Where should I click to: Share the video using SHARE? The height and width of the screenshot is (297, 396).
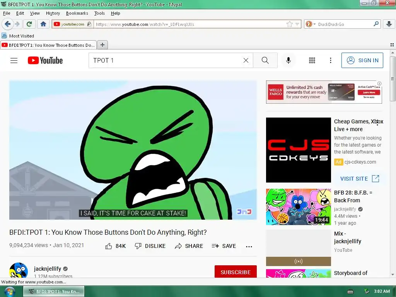click(189, 246)
